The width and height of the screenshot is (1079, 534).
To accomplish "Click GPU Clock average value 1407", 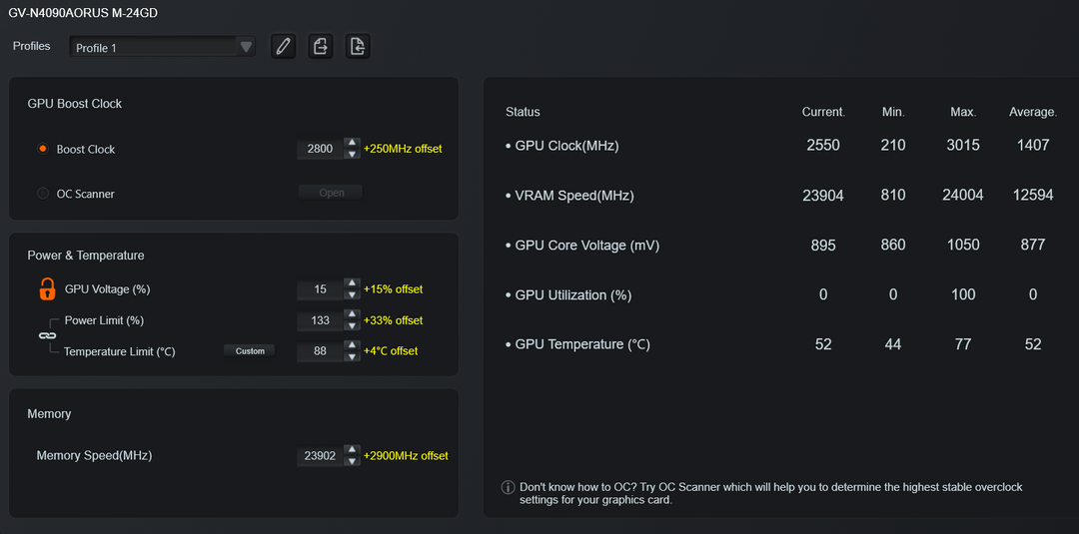I will click(x=1033, y=145).
